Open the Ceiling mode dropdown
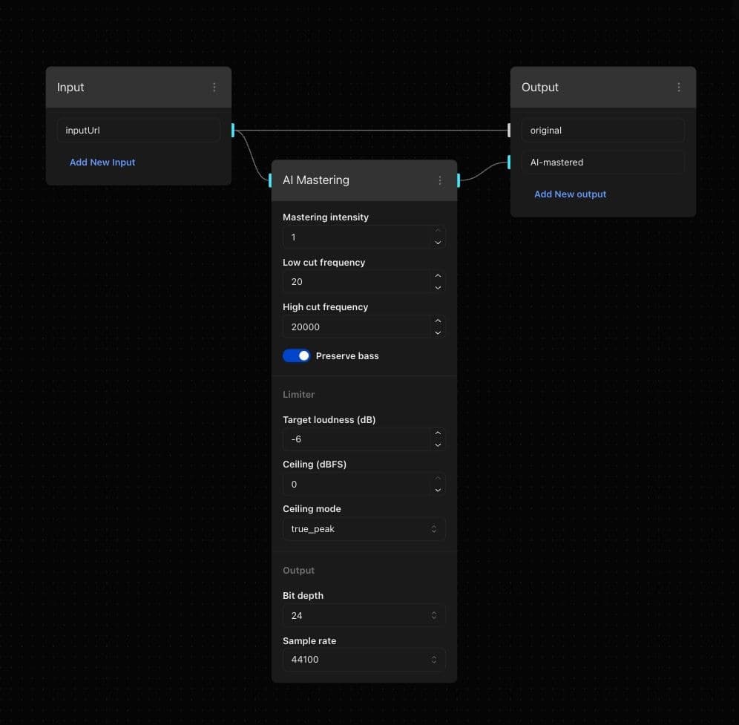The height and width of the screenshot is (725, 739). click(364, 529)
